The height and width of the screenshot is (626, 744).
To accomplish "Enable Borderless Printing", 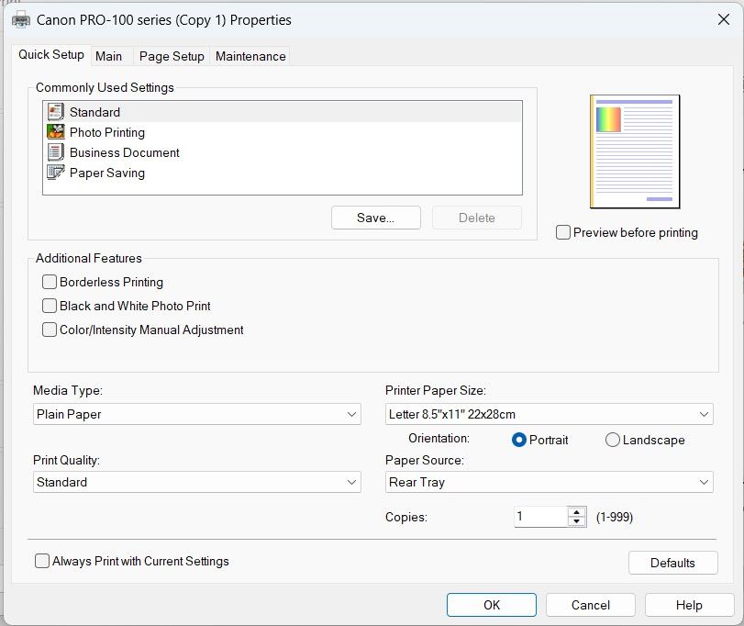I will tap(49, 282).
